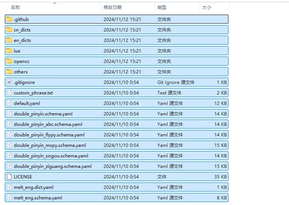Click the 8 KB size of melt_eng.schema.yaml
The height and width of the screenshot is (205, 289).
[222, 198]
